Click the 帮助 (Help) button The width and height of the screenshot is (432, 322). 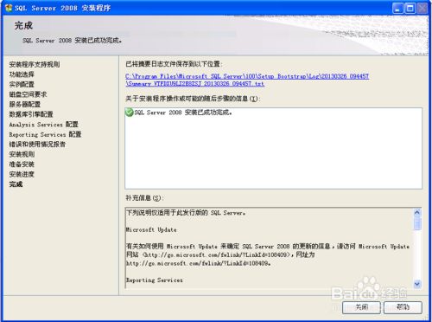[x=403, y=307]
